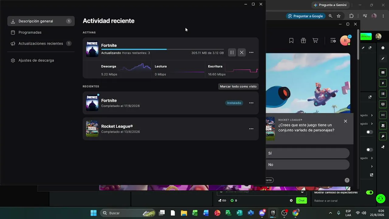389x219 pixels.
Task: Pause the Fortnite update download
Action: tap(232, 53)
